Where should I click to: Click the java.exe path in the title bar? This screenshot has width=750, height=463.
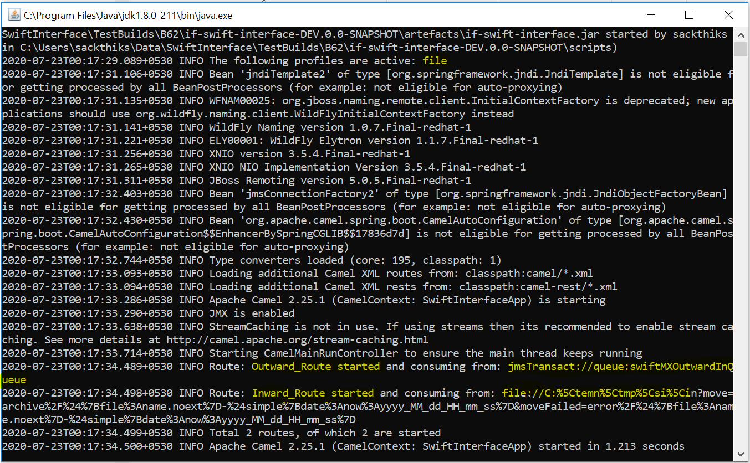tap(111, 14)
